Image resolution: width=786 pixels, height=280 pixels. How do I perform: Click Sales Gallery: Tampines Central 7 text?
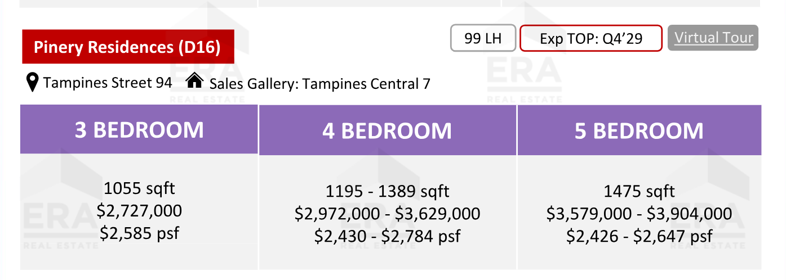pyautogui.click(x=320, y=84)
